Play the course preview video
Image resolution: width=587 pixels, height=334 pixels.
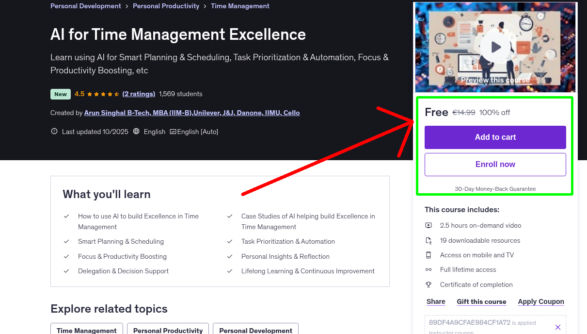pos(495,47)
